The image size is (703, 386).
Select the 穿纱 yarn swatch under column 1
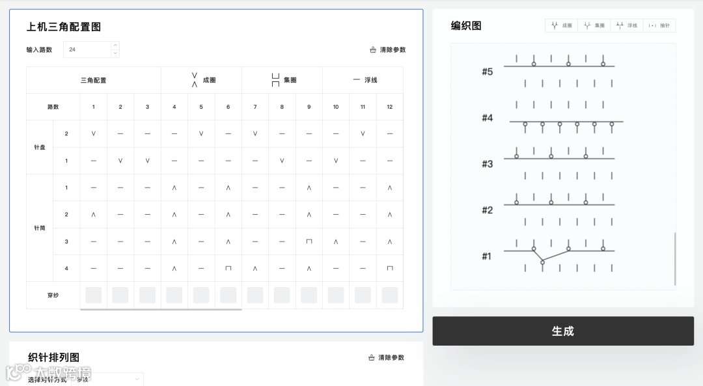[93, 295]
